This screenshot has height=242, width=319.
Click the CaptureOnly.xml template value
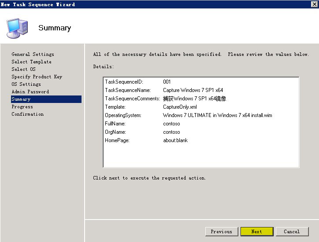click(x=180, y=107)
